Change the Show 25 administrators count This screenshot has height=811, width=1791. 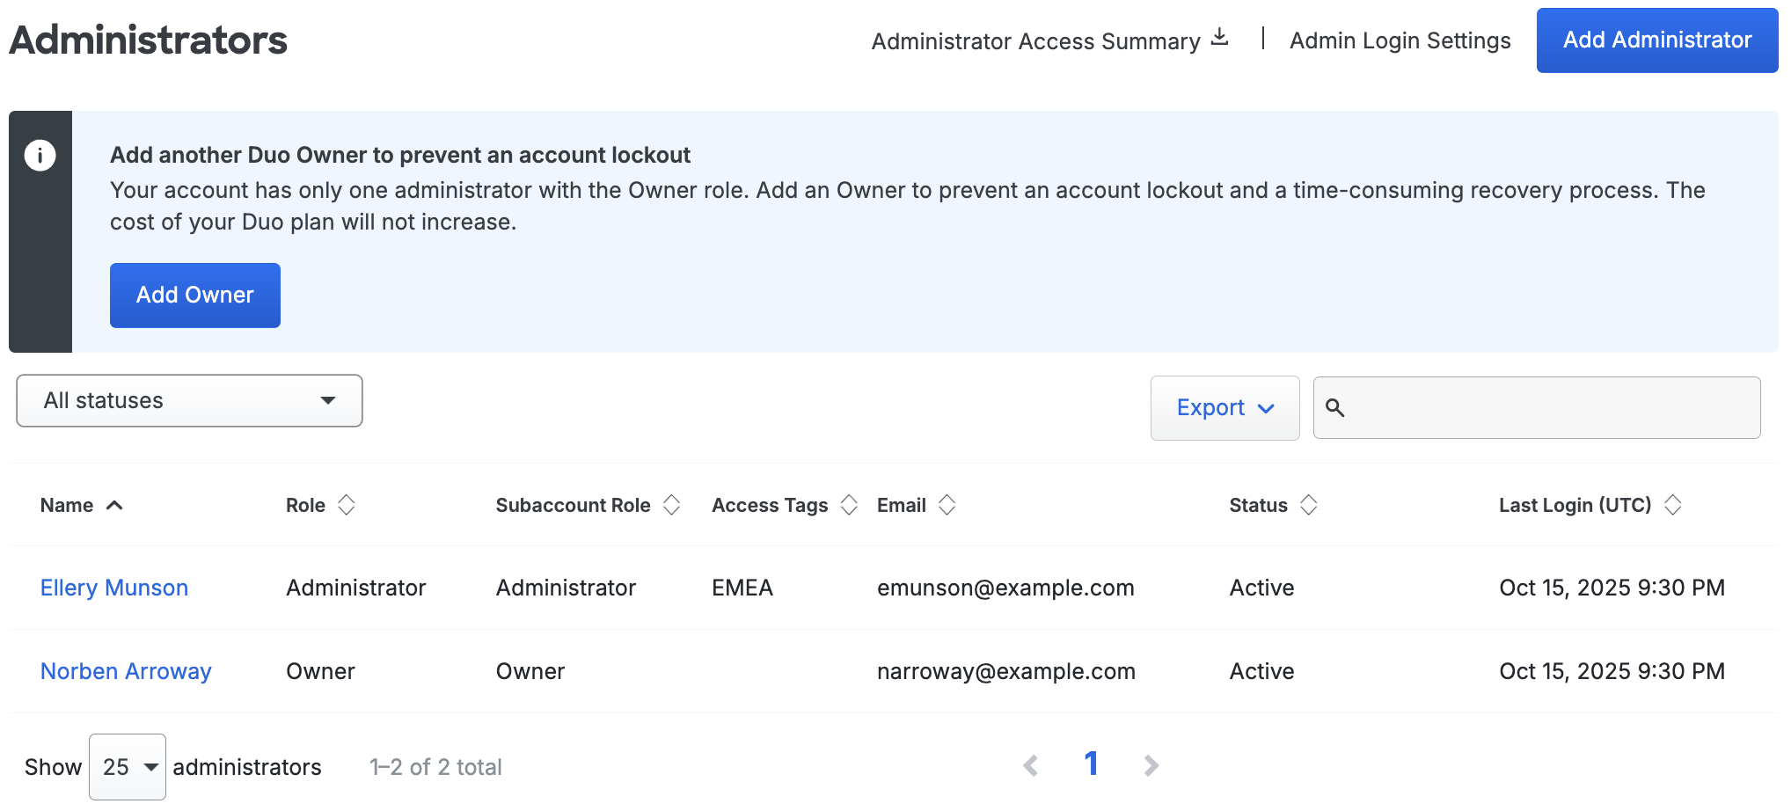tap(126, 766)
